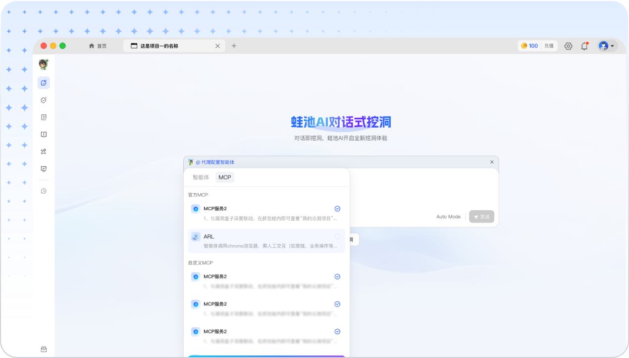Deselect the checkmark on official MCP服务2
The width and height of the screenshot is (629, 358).
337,208
